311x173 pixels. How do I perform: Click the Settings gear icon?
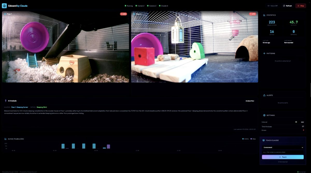(x=264, y=115)
